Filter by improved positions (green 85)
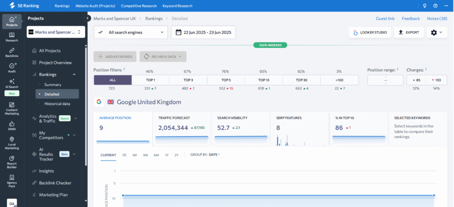The width and height of the screenshot is (454, 207). click(416, 80)
